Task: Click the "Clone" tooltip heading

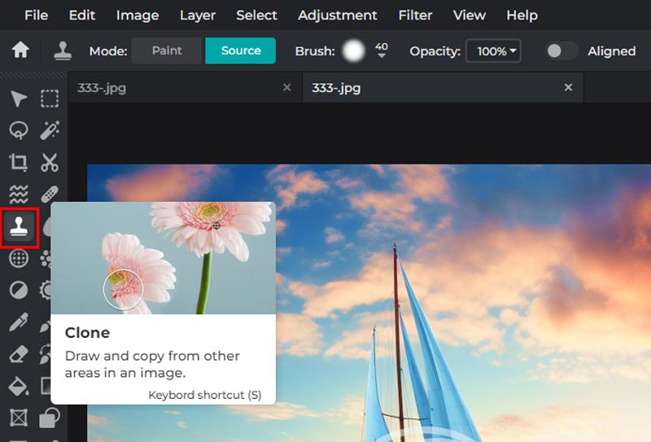Action: coord(88,333)
